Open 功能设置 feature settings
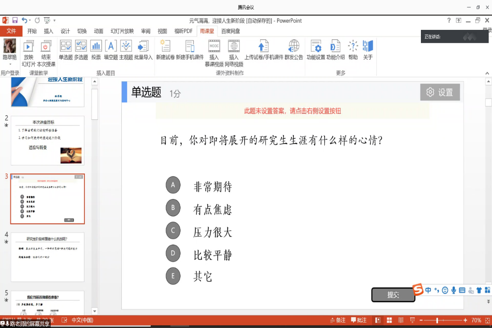 pyautogui.click(x=316, y=50)
